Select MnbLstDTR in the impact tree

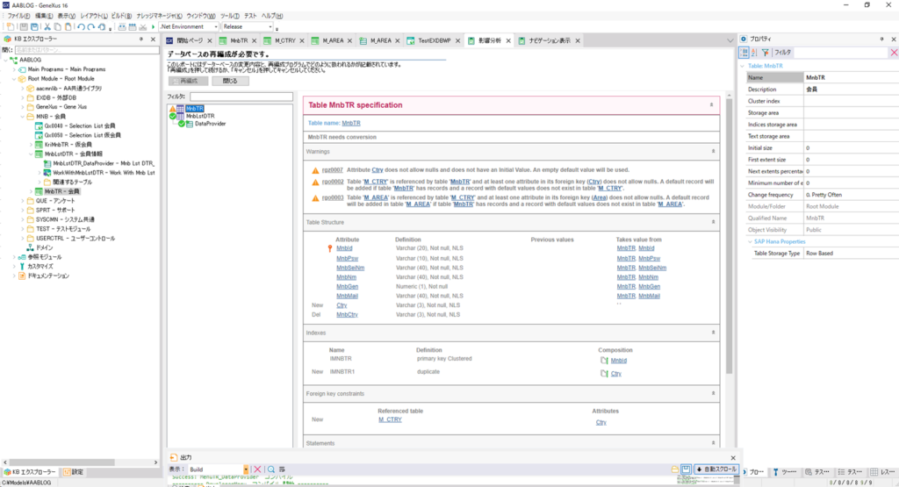click(x=200, y=117)
